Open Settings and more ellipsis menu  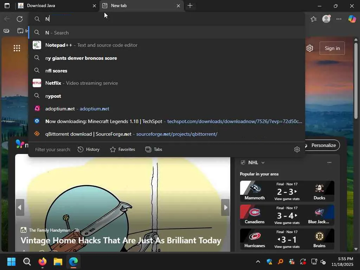click(339, 19)
